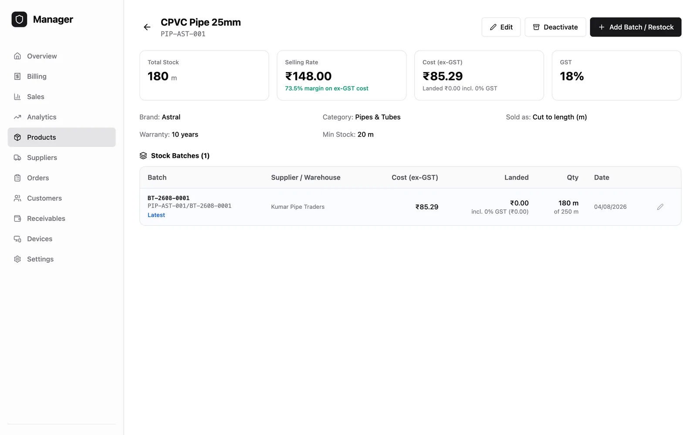Viewport: 697px width, 435px height.
Task: Click the Stock Batches layers icon
Action: [x=143, y=156]
